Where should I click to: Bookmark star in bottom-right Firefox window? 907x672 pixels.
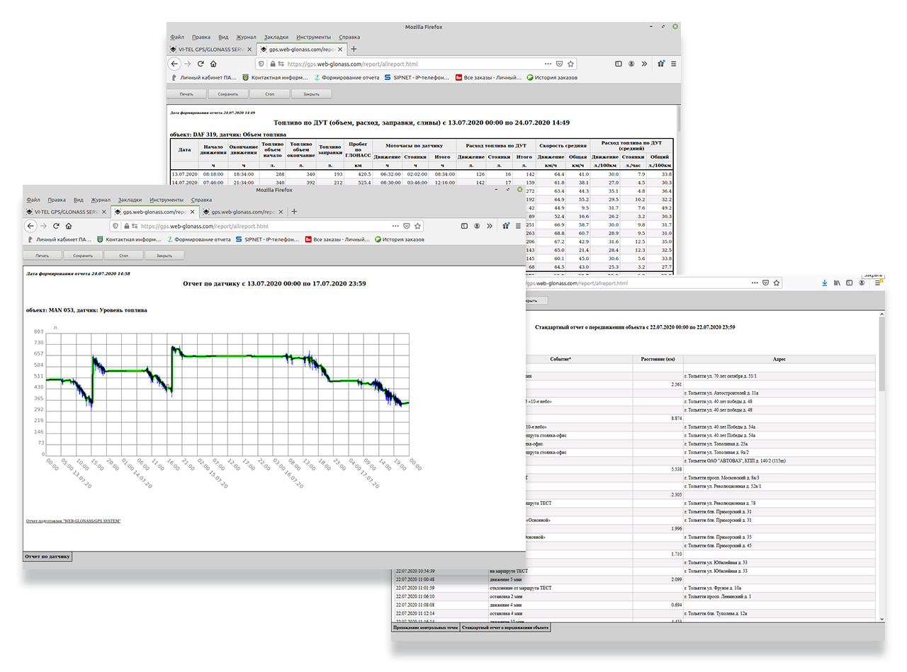tap(777, 283)
